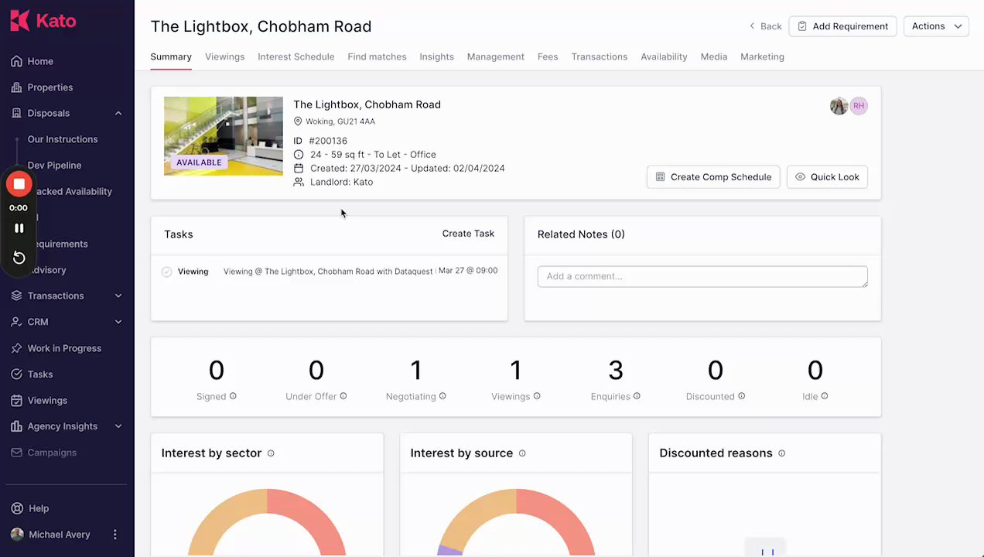Click the purple segment of source donut chart
The width and height of the screenshot is (984, 557).
[449, 551]
